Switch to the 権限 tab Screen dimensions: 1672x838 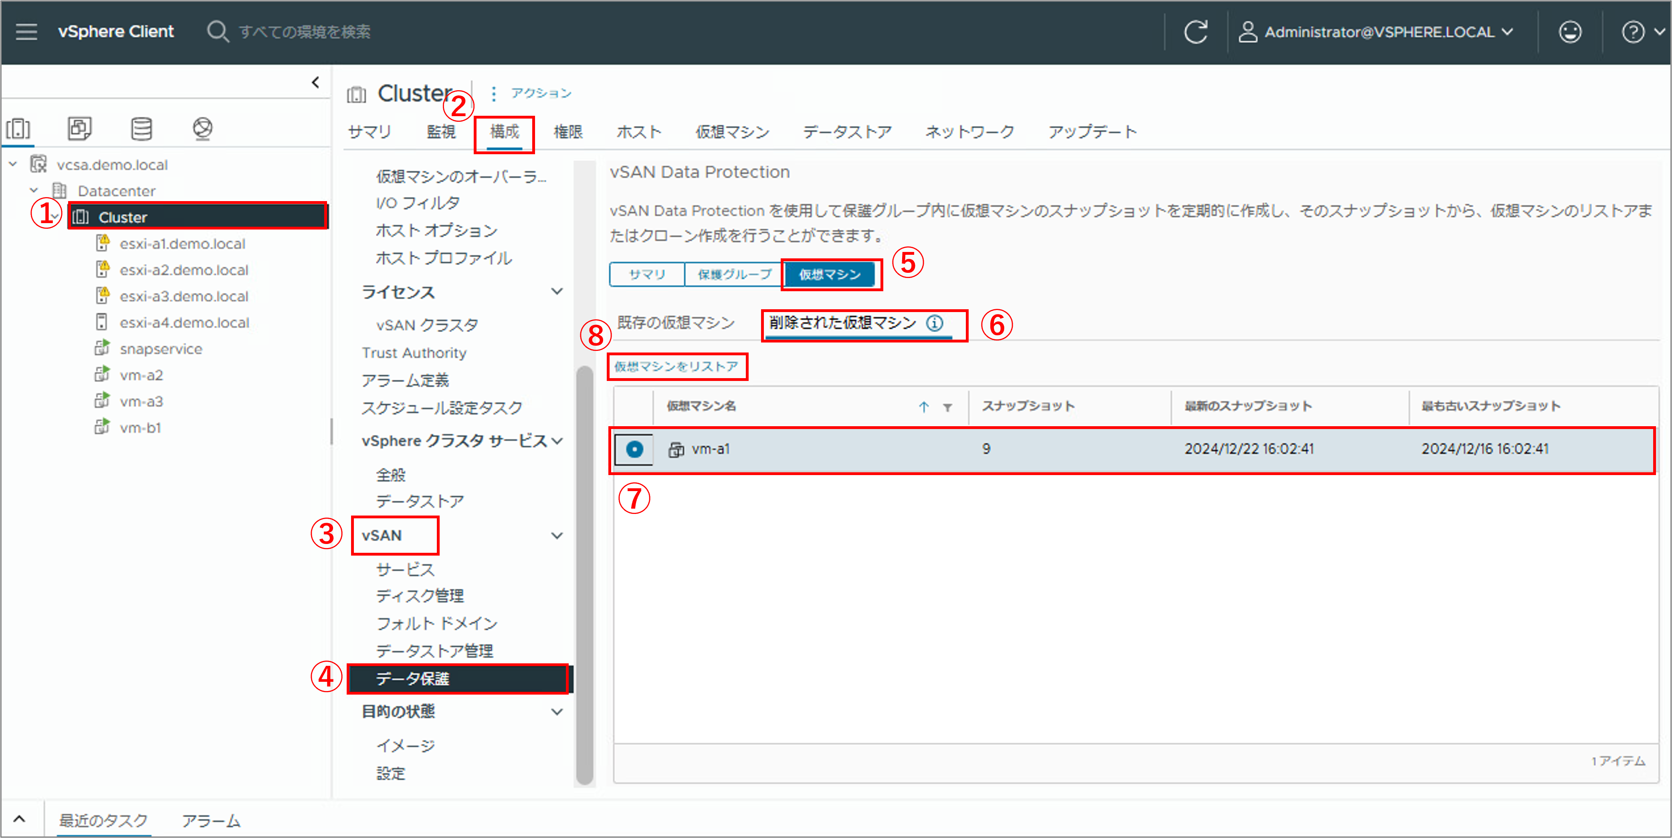[x=568, y=132]
